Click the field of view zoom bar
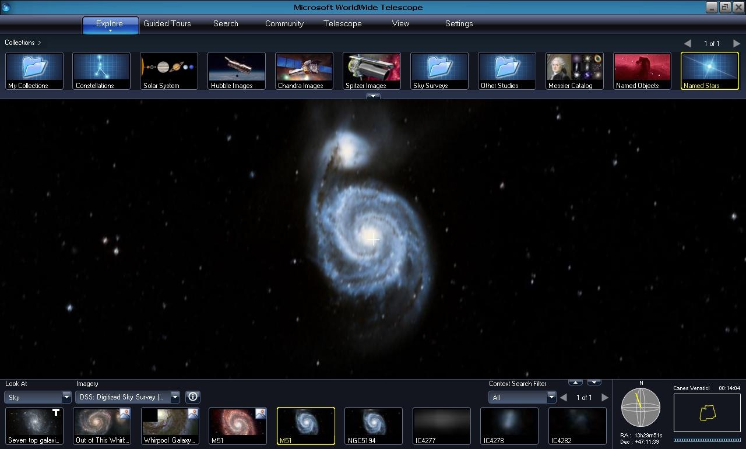This screenshot has width=746, height=449. (x=707, y=440)
